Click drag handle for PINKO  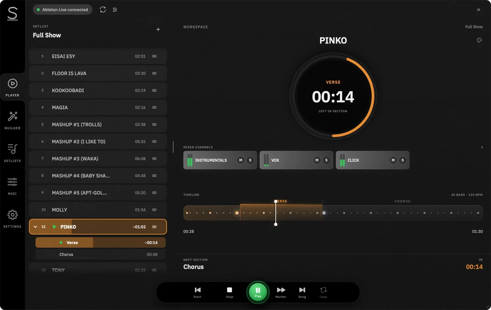pos(154,227)
